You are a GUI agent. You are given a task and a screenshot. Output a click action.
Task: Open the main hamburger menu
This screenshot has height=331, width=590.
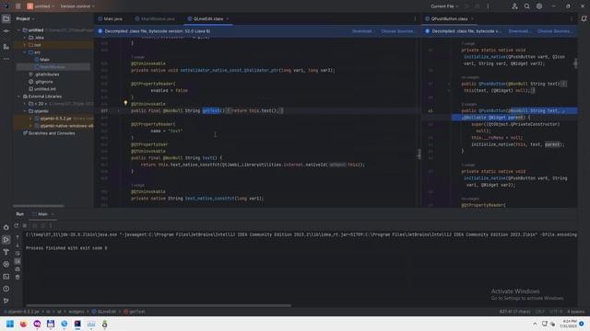click(18, 6)
